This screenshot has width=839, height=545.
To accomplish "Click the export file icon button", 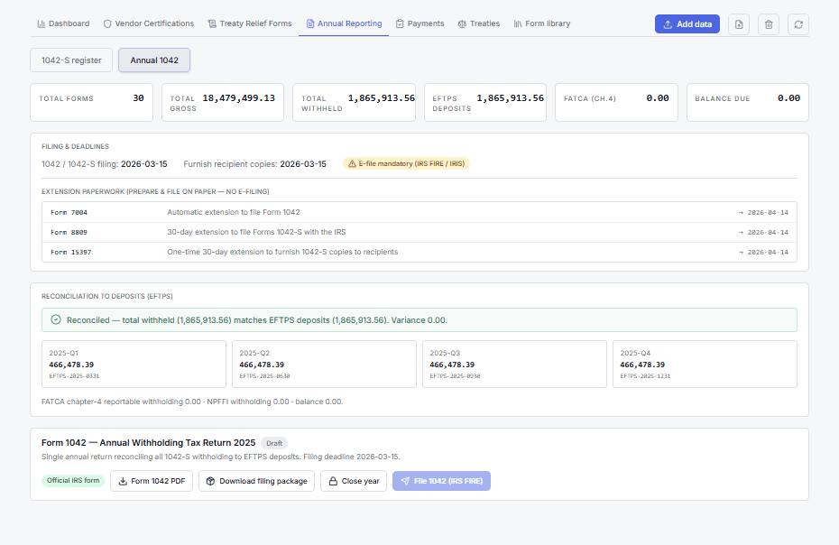I will coord(738,24).
